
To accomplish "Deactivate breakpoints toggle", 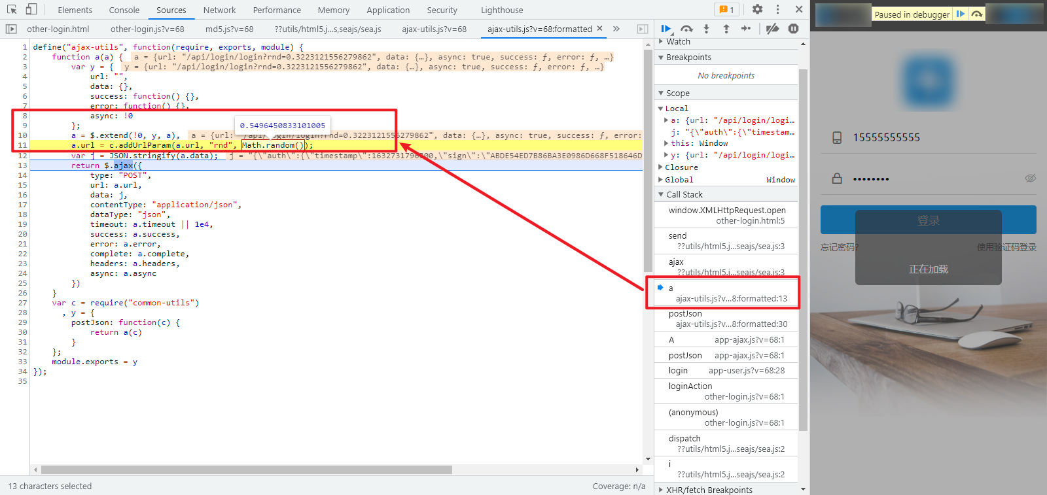I will (x=773, y=29).
